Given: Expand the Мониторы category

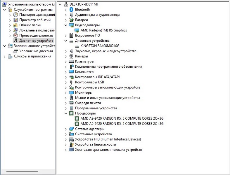Looking at the screenshot, I should (66, 93).
